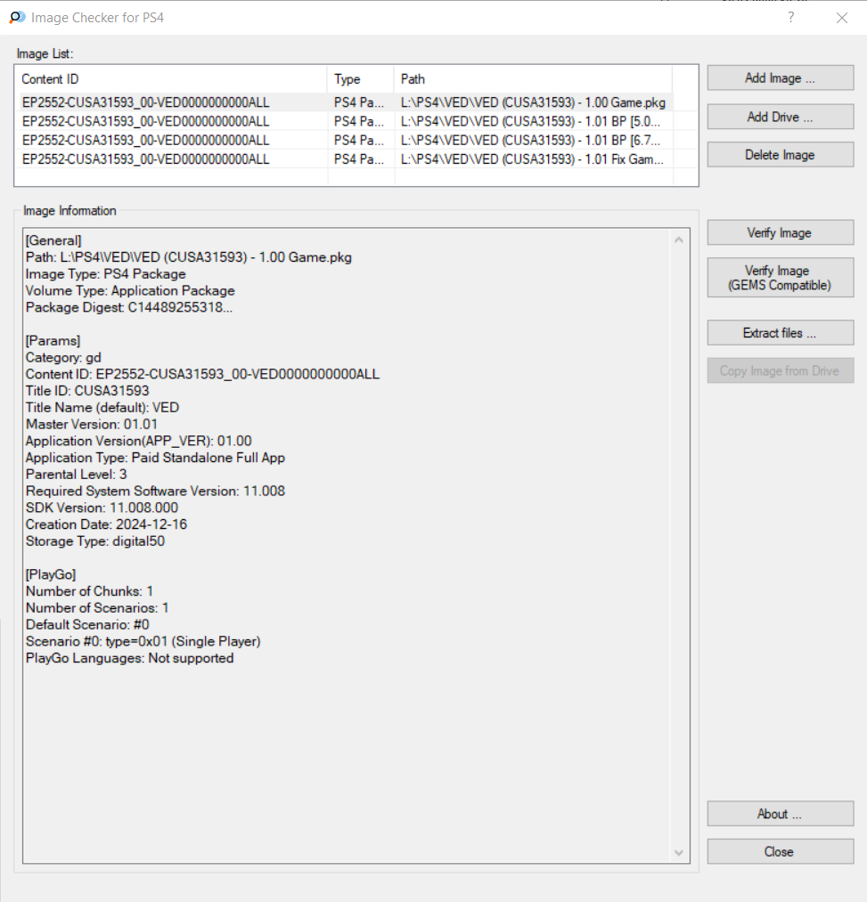Image resolution: width=867 pixels, height=902 pixels.
Task: Open the Add Drive dialog
Action: point(780,117)
